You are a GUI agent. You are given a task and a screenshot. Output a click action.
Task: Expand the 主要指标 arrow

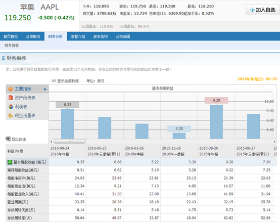[x=45, y=89]
